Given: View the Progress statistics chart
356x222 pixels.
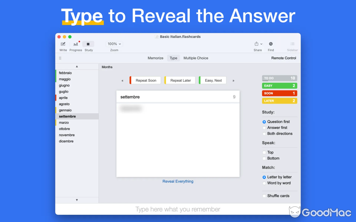Looking at the screenshot, I should click(x=75, y=46).
